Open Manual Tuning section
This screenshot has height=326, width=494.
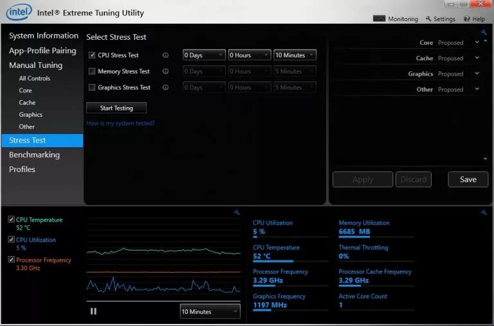[35, 65]
